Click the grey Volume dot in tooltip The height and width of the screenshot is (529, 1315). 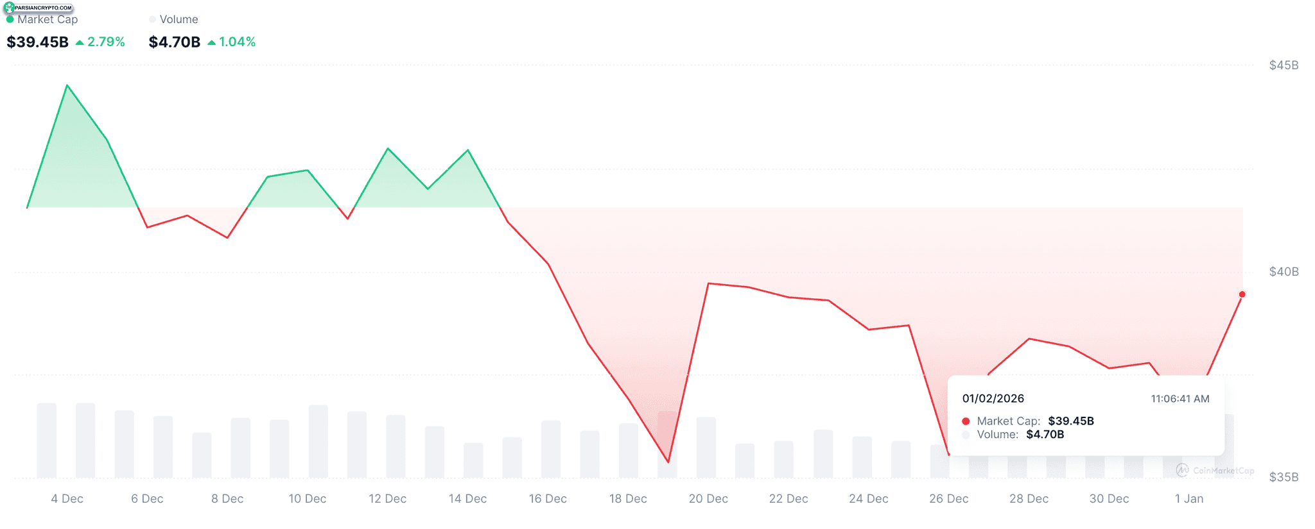966,435
